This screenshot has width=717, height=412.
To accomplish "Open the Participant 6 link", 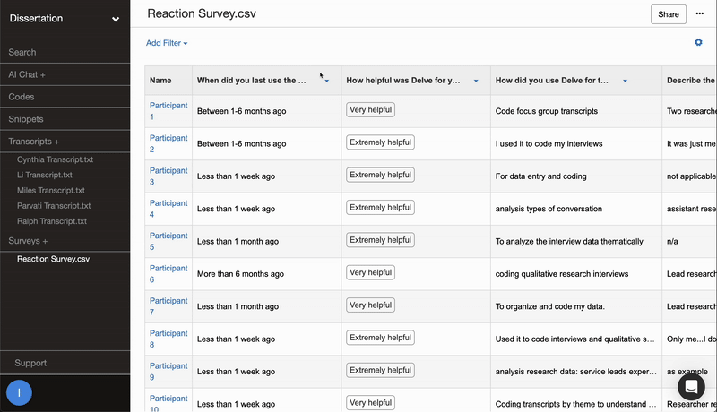I will 168,273.
